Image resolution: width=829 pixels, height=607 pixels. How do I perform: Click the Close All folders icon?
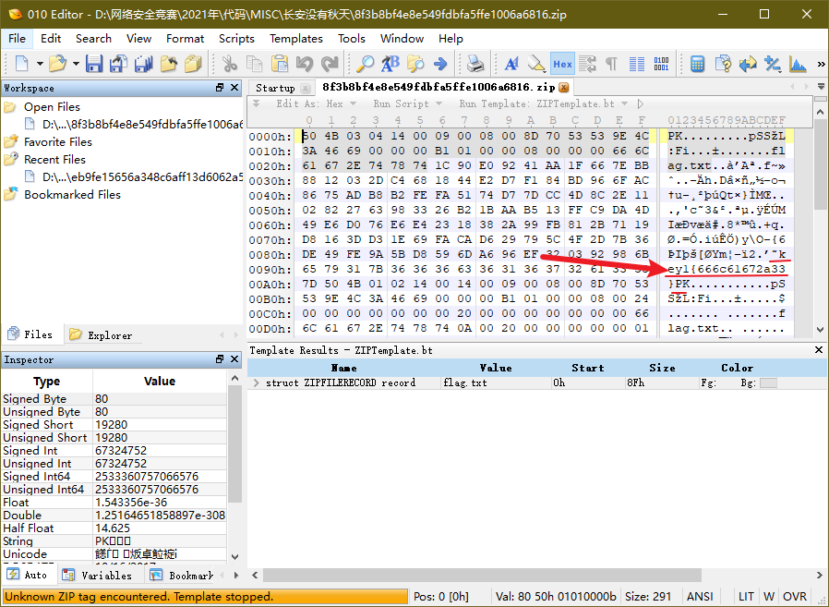[x=193, y=64]
